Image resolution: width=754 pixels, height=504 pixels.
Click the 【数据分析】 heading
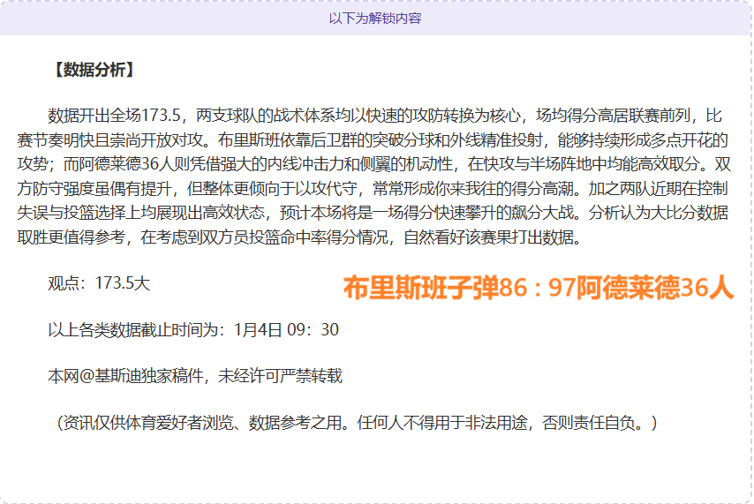click(93, 71)
